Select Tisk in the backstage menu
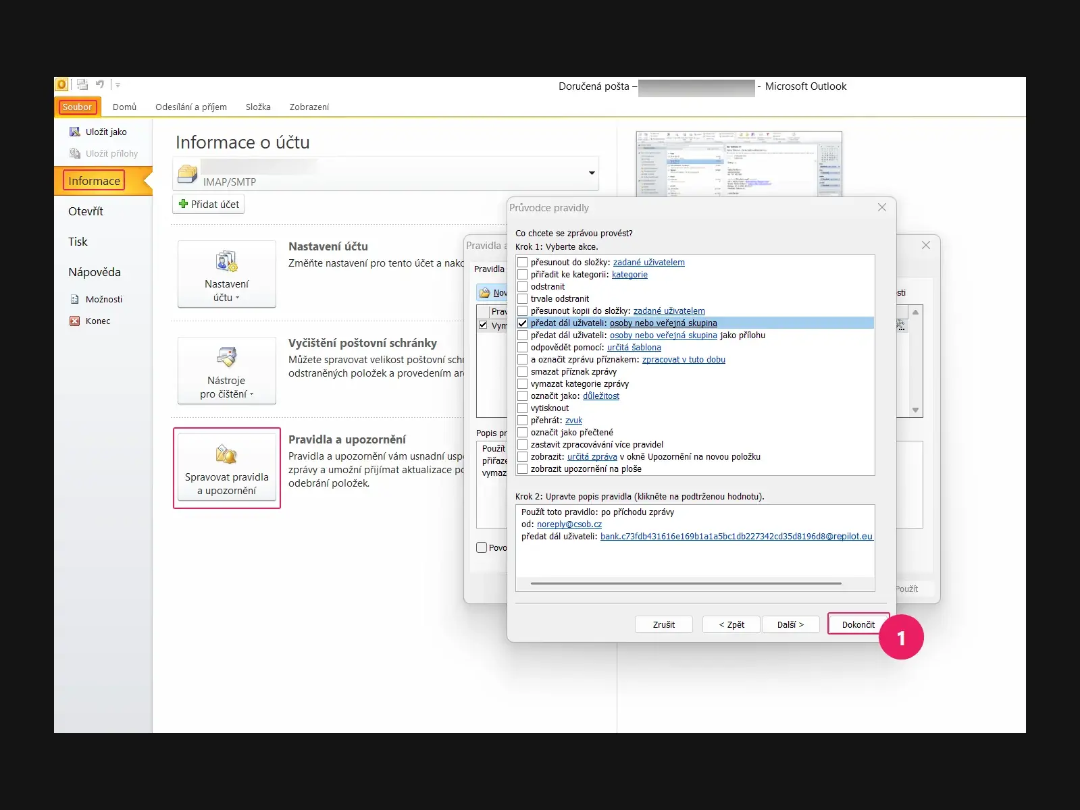The height and width of the screenshot is (810, 1080). click(78, 242)
